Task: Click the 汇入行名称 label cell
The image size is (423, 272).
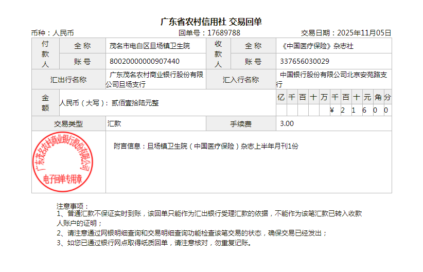Action: pyautogui.click(x=241, y=80)
